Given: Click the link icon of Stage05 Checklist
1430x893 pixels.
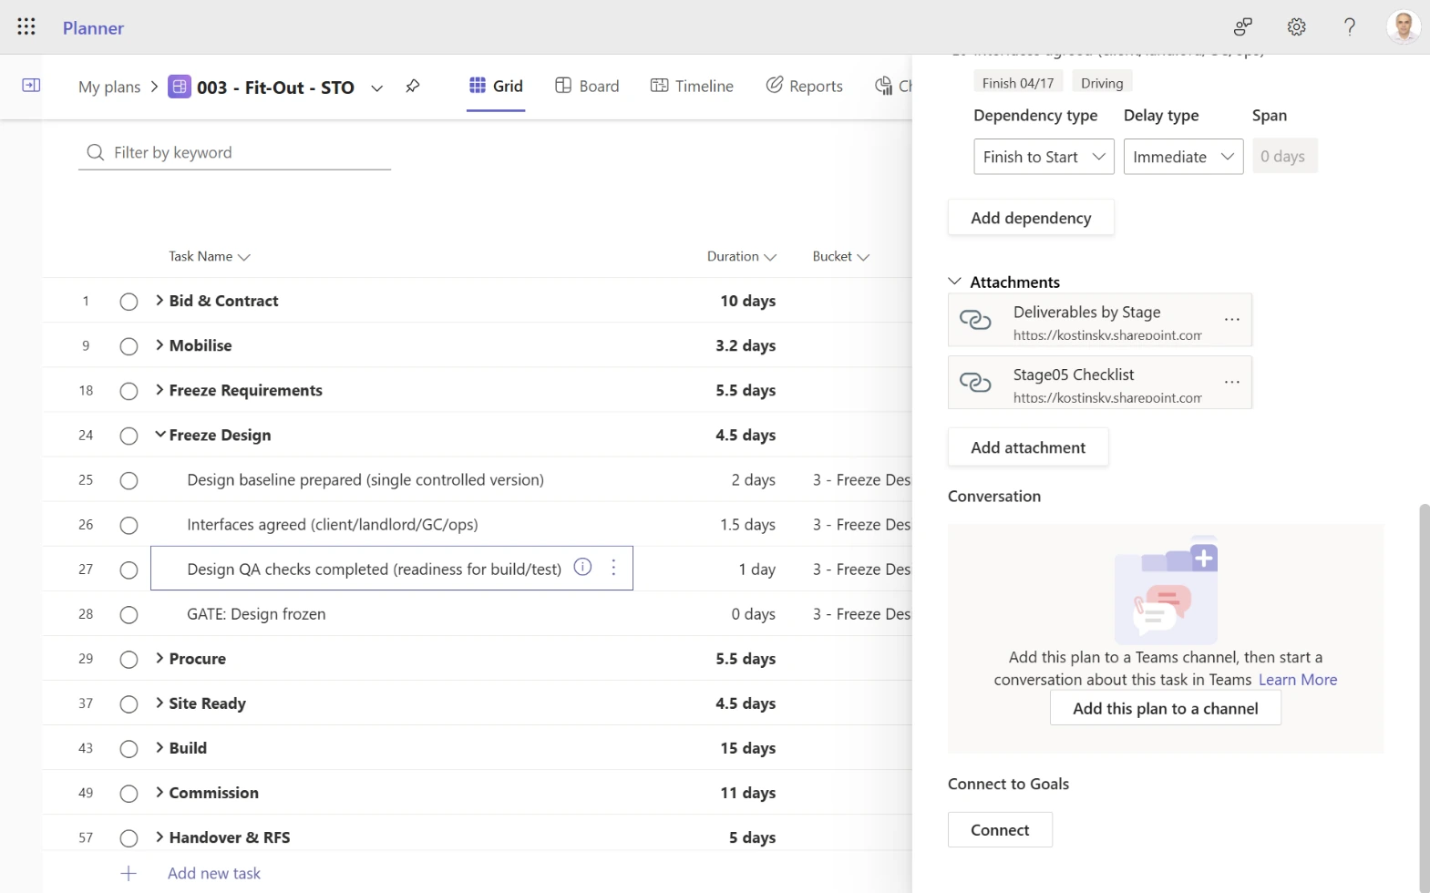Looking at the screenshot, I should coord(975,383).
